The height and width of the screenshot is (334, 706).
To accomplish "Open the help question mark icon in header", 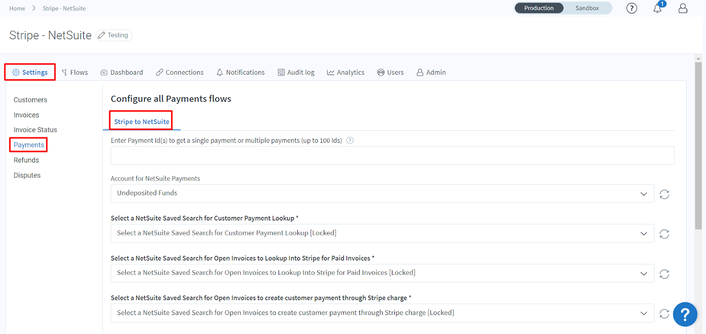I will pos(631,8).
